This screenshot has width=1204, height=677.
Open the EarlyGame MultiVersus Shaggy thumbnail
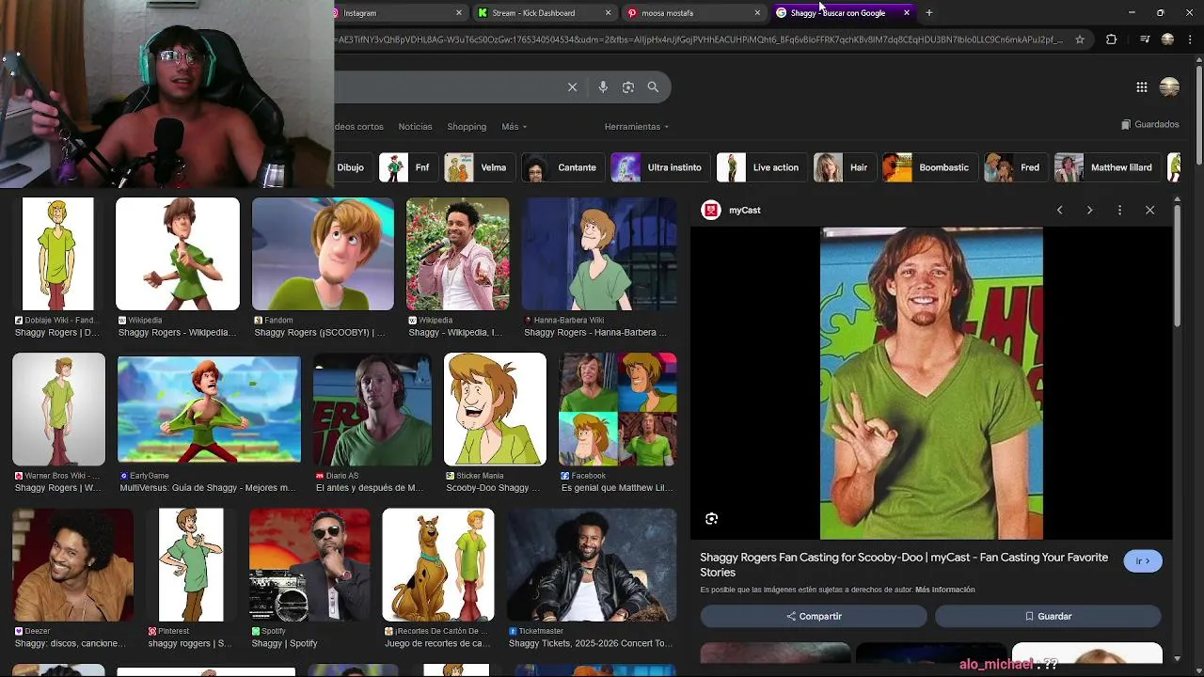[209, 409]
